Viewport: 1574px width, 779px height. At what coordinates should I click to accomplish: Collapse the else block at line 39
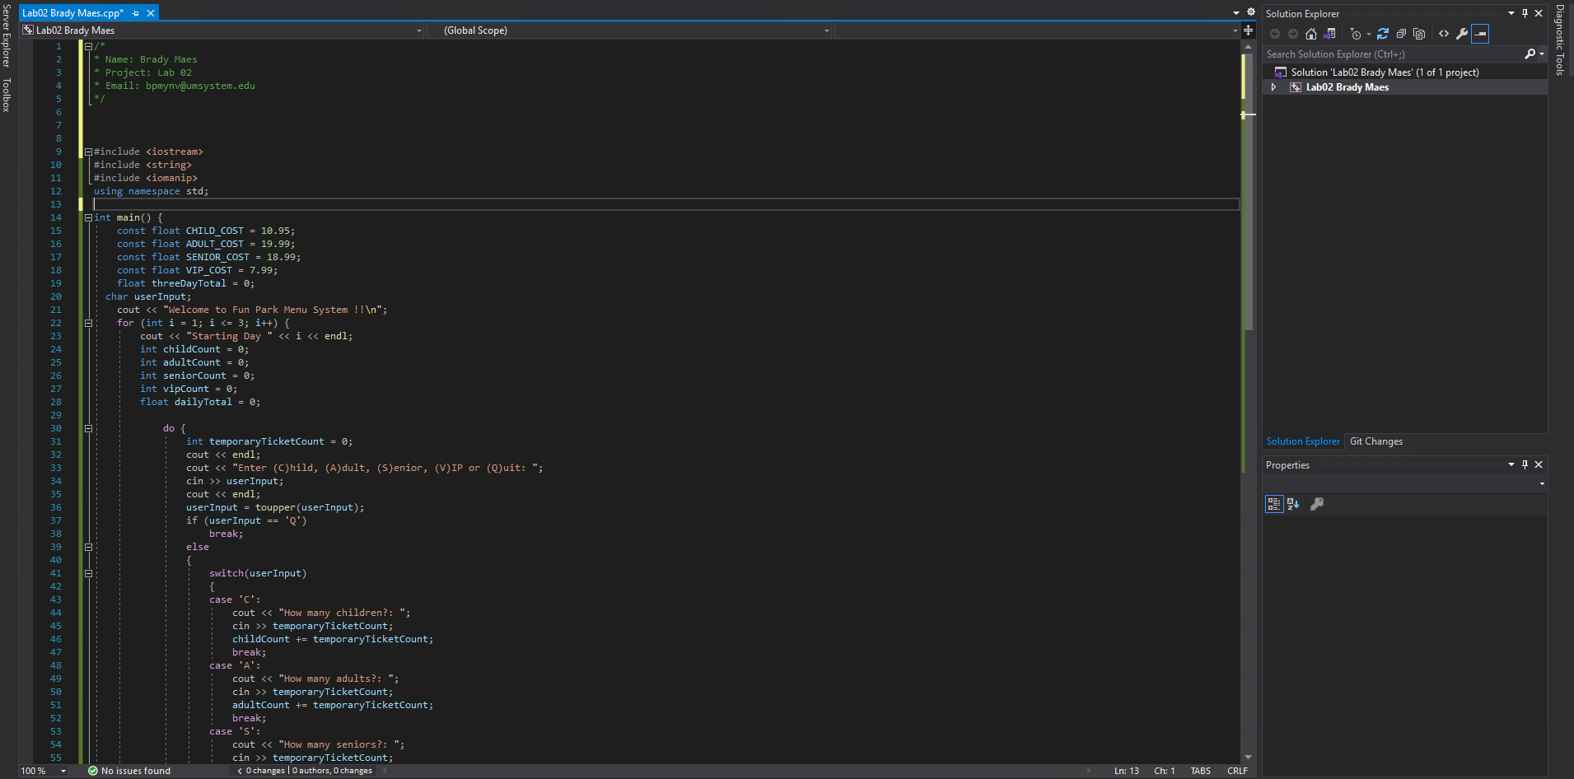(88, 547)
